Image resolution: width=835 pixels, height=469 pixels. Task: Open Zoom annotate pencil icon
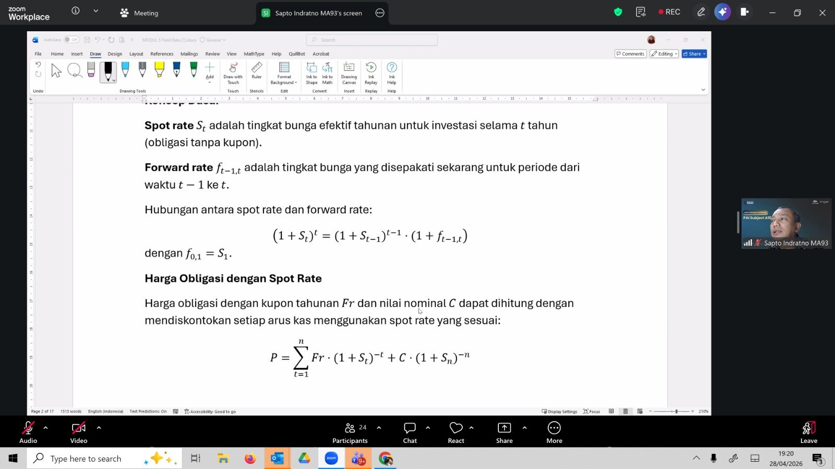(x=701, y=12)
